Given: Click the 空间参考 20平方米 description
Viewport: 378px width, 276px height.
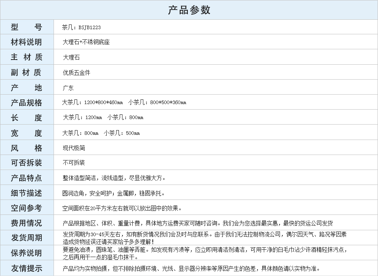Looking at the screenshot, I should (122, 208).
